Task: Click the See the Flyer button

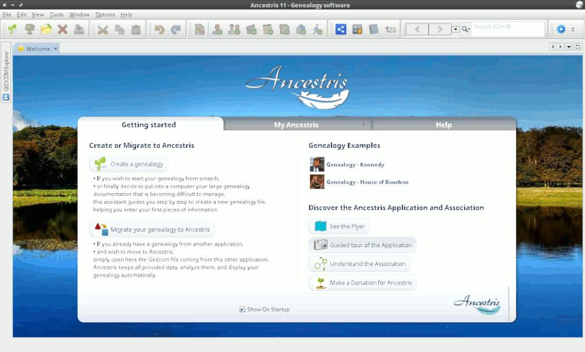Action: click(339, 226)
